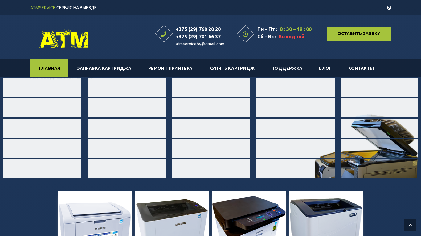Click the '8 : 30 – 19 : 00' hours text
Viewport: 421px width, 236px height.
click(x=296, y=29)
